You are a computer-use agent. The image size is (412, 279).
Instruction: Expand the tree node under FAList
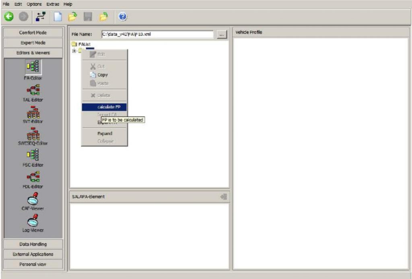click(x=74, y=50)
